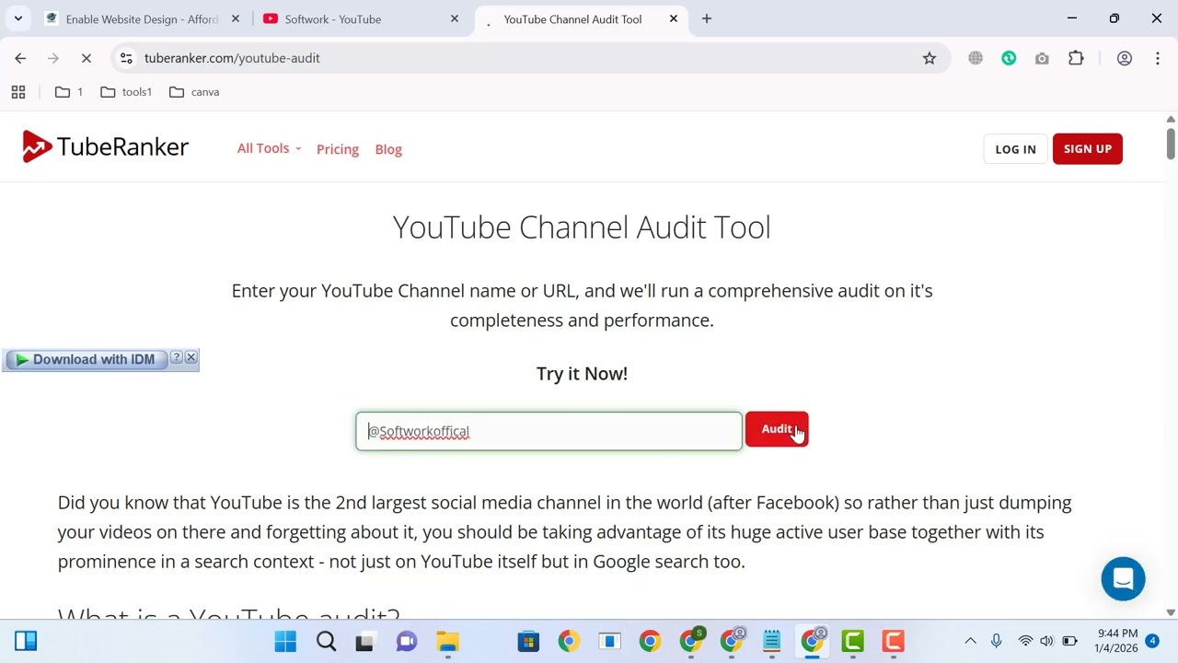
Task: Click the microphone tray icon
Action: click(x=996, y=641)
